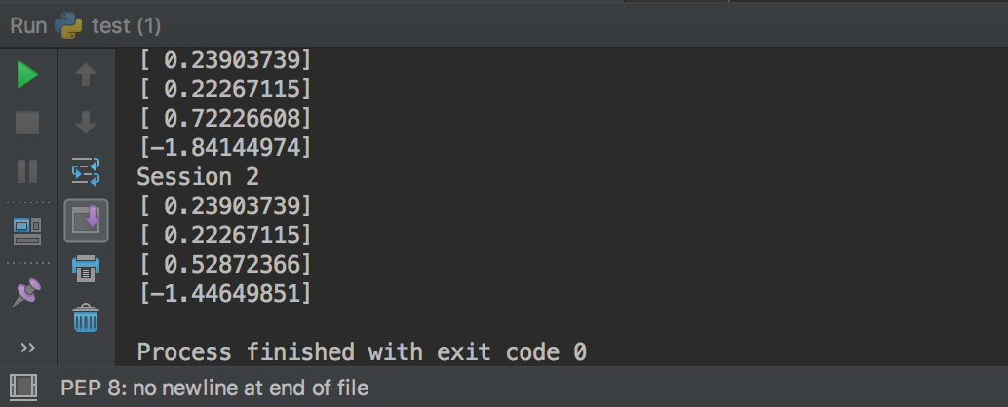Click the Down the stack trace arrow
The height and width of the screenshot is (407, 1008).
86,123
